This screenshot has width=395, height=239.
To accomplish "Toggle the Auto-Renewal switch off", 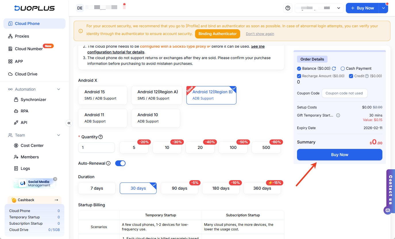I will pos(120,163).
